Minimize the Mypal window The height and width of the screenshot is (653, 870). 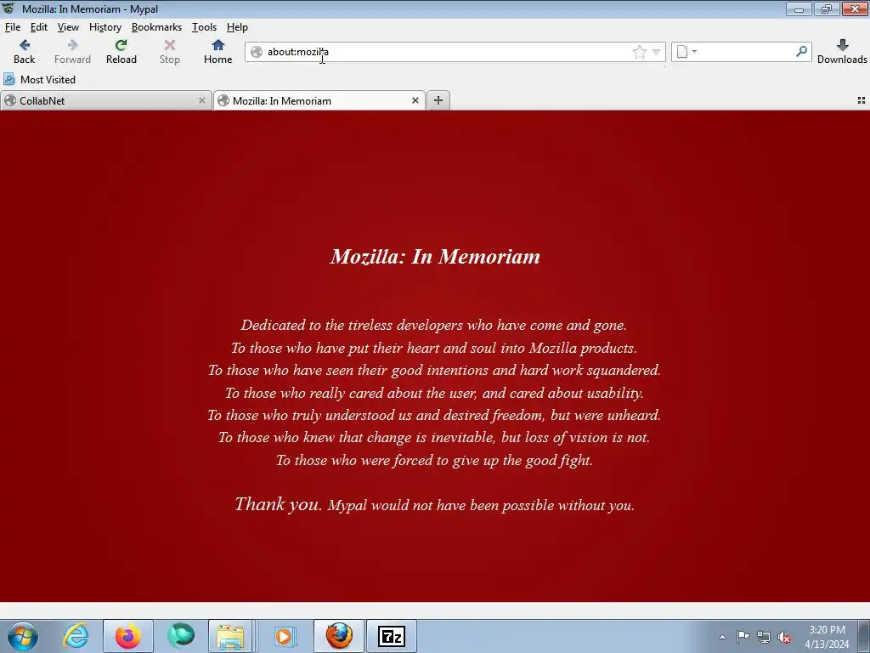coord(799,9)
